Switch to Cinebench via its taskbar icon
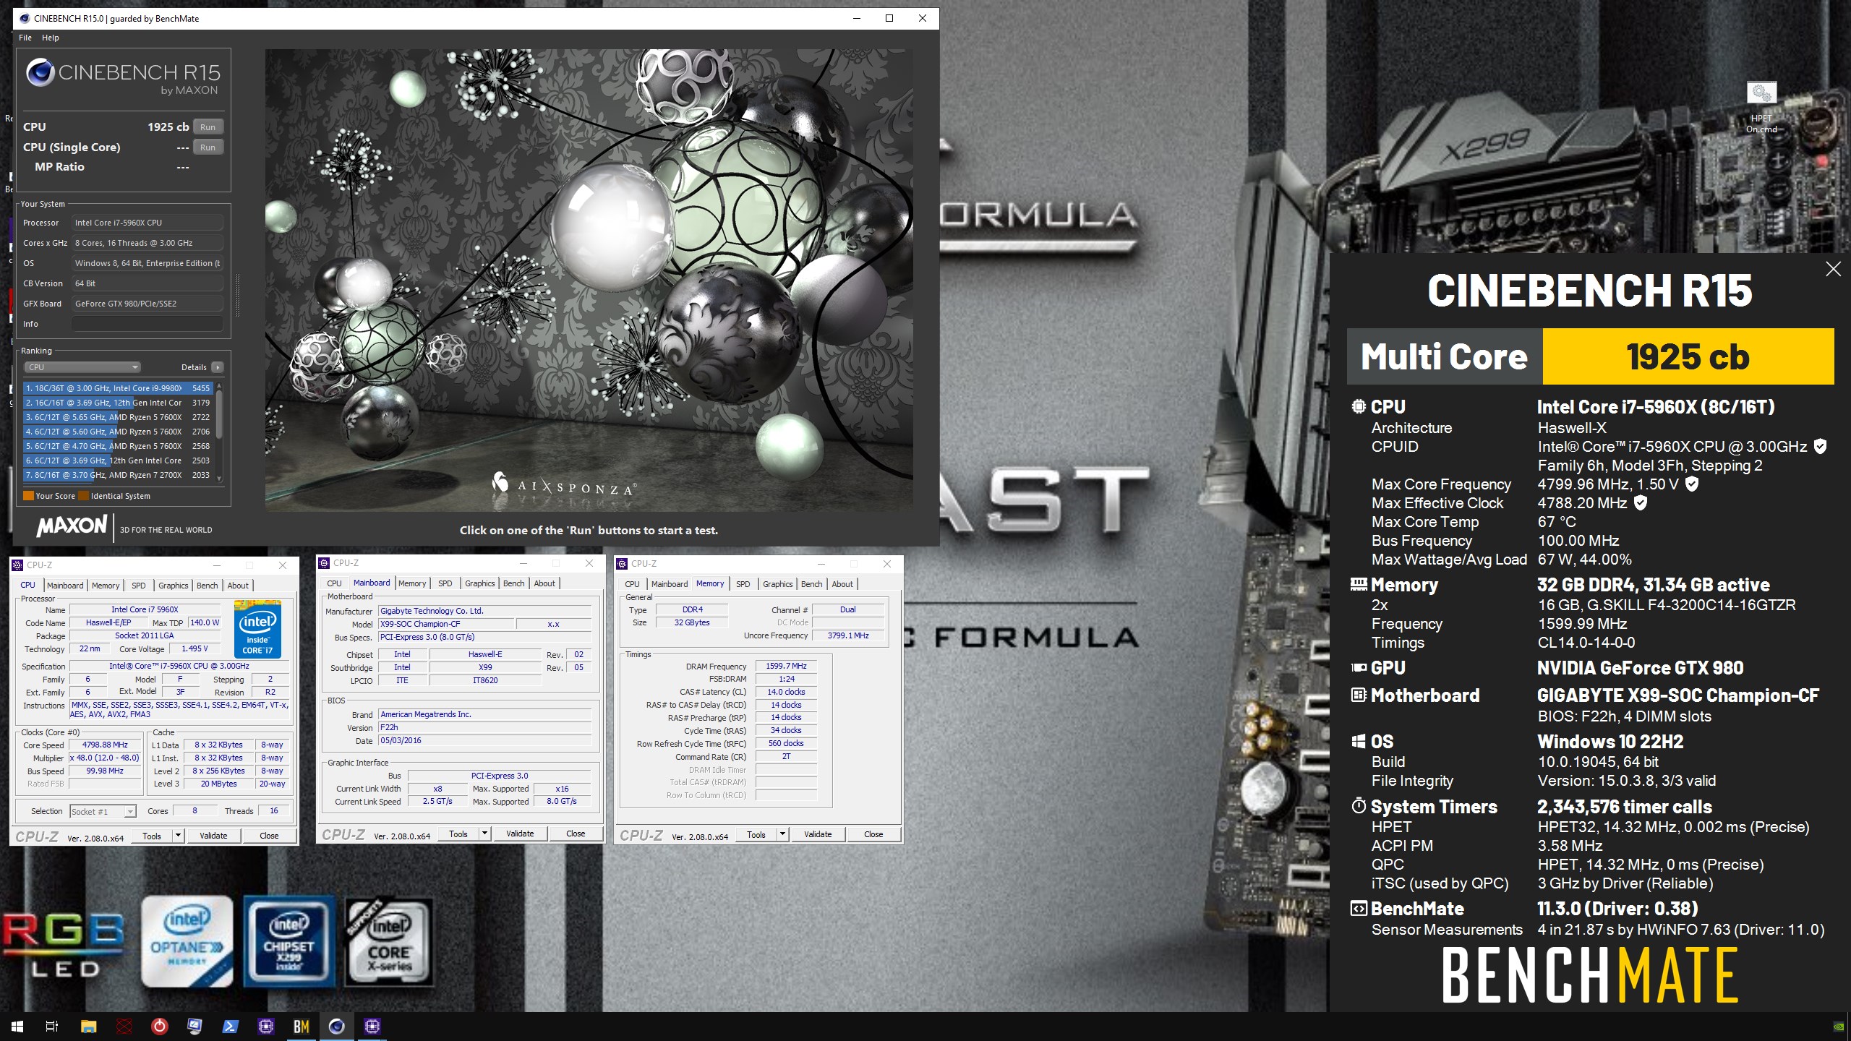 coord(337,1026)
